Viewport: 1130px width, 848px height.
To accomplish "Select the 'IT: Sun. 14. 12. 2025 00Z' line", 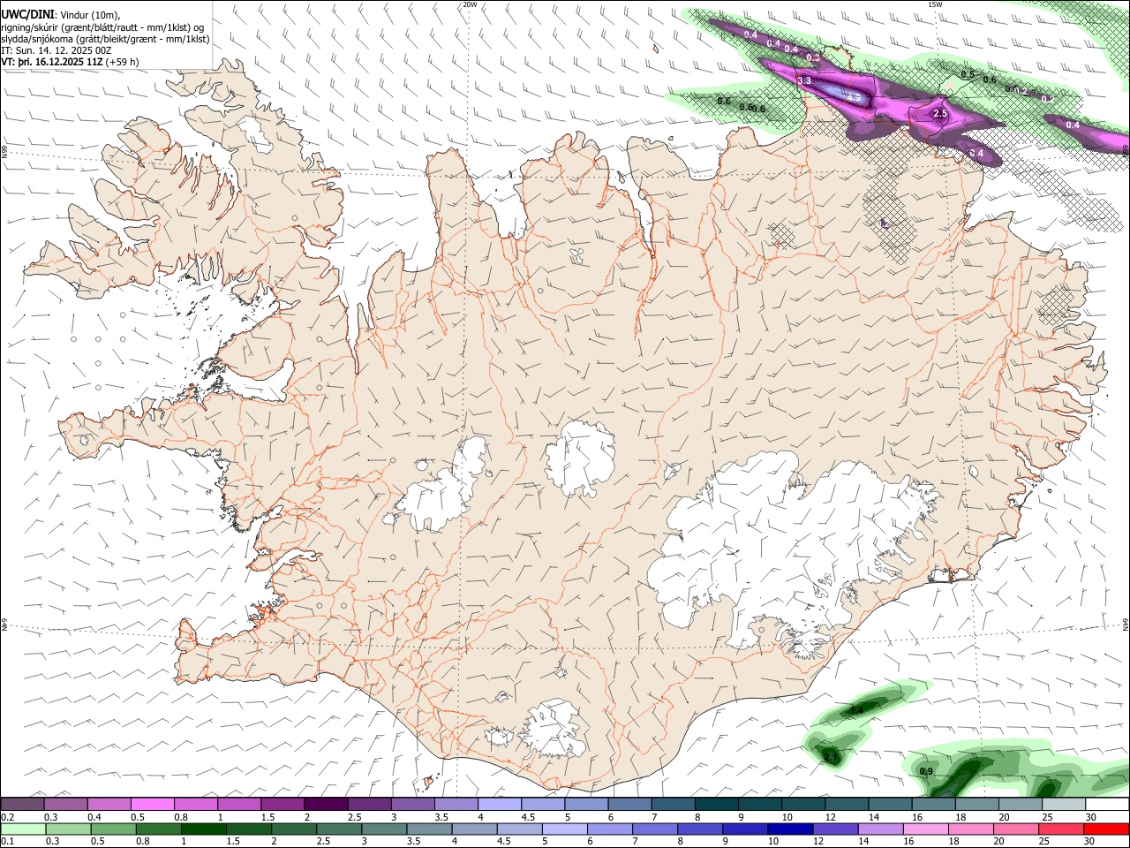I will (x=56, y=50).
